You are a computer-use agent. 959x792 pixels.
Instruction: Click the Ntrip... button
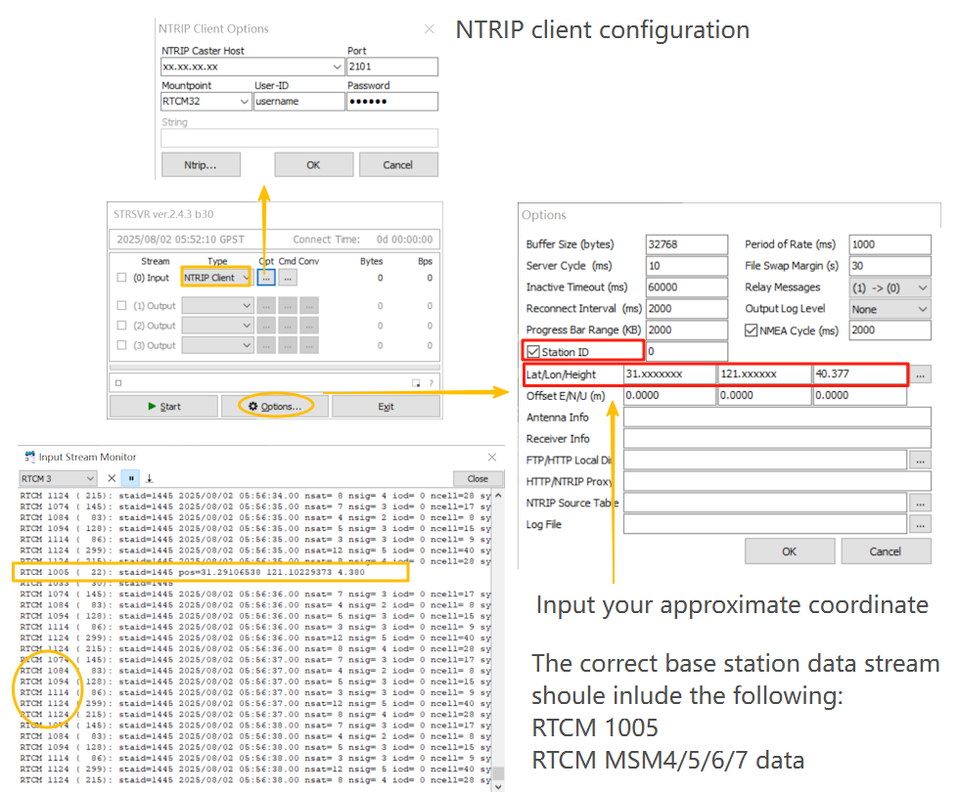pos(201,165)
